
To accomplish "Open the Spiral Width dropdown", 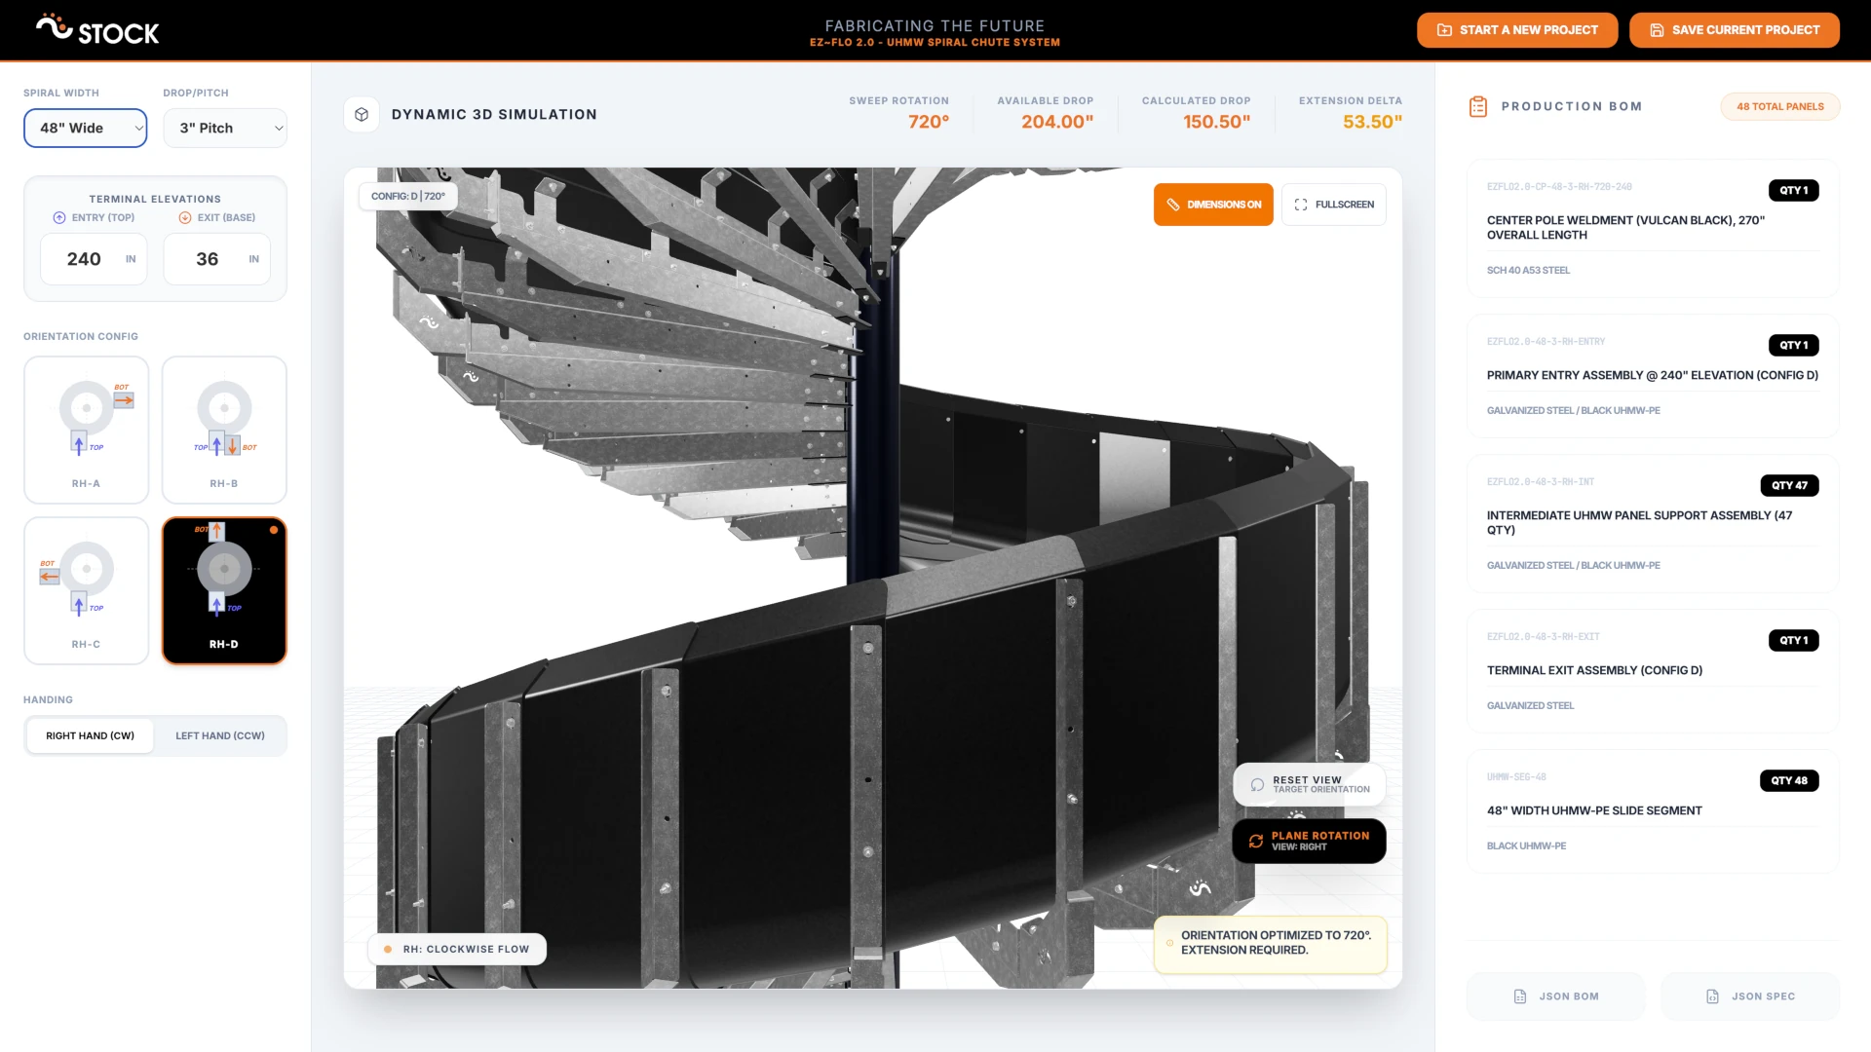I will click(x=85, y=128).
